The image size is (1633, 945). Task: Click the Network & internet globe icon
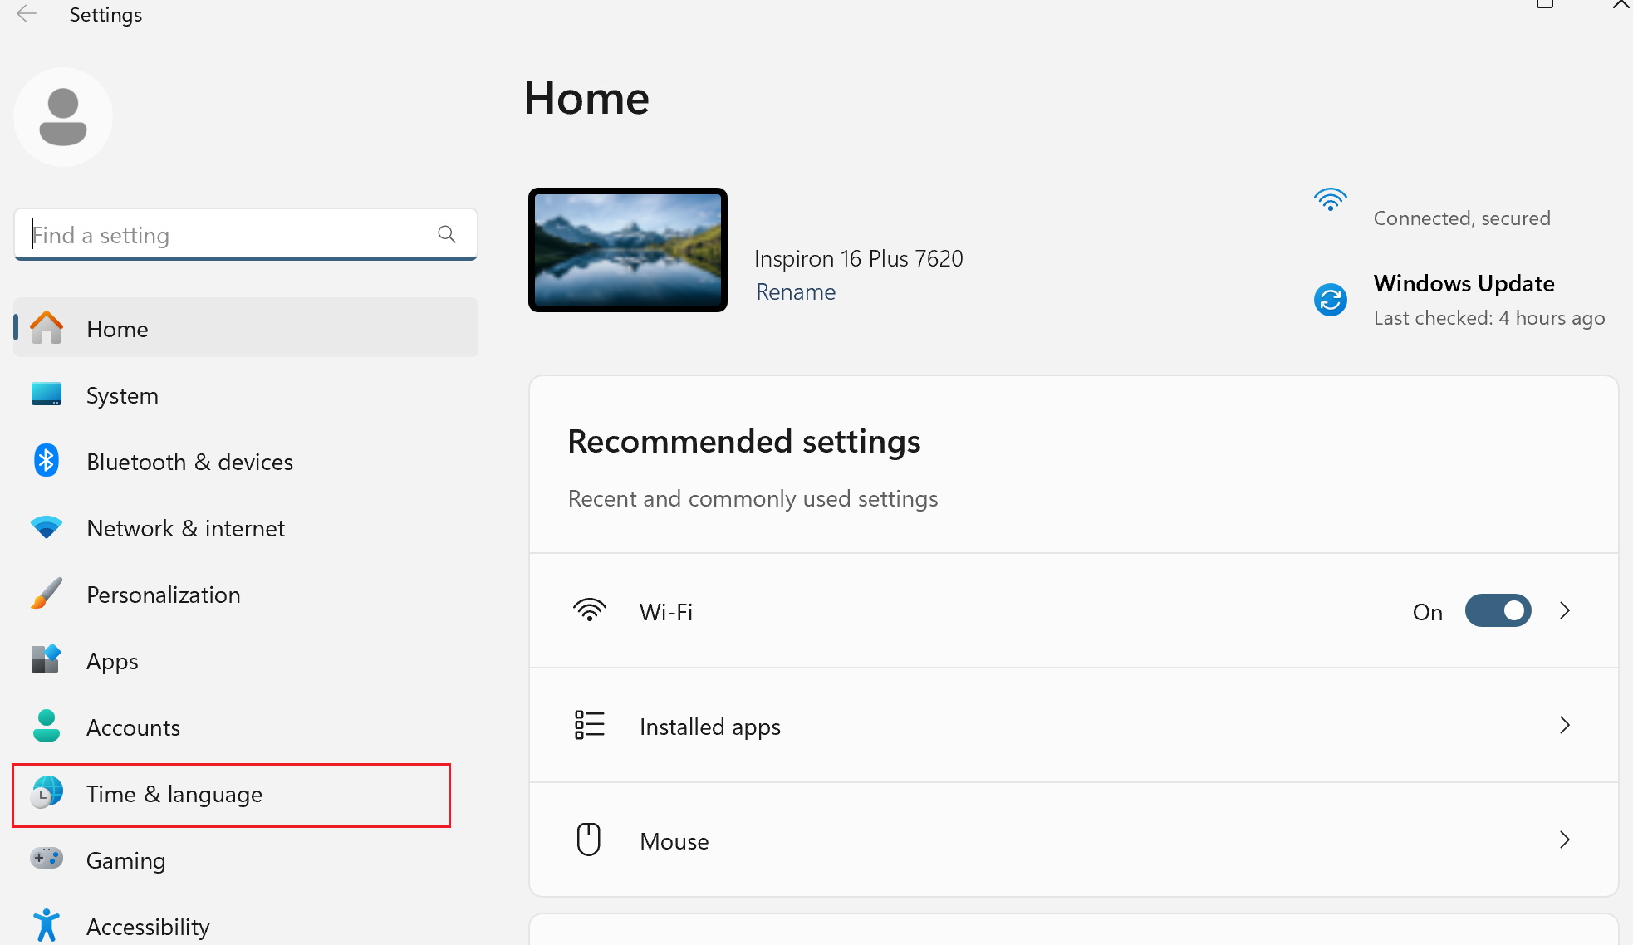click(47, 527)
